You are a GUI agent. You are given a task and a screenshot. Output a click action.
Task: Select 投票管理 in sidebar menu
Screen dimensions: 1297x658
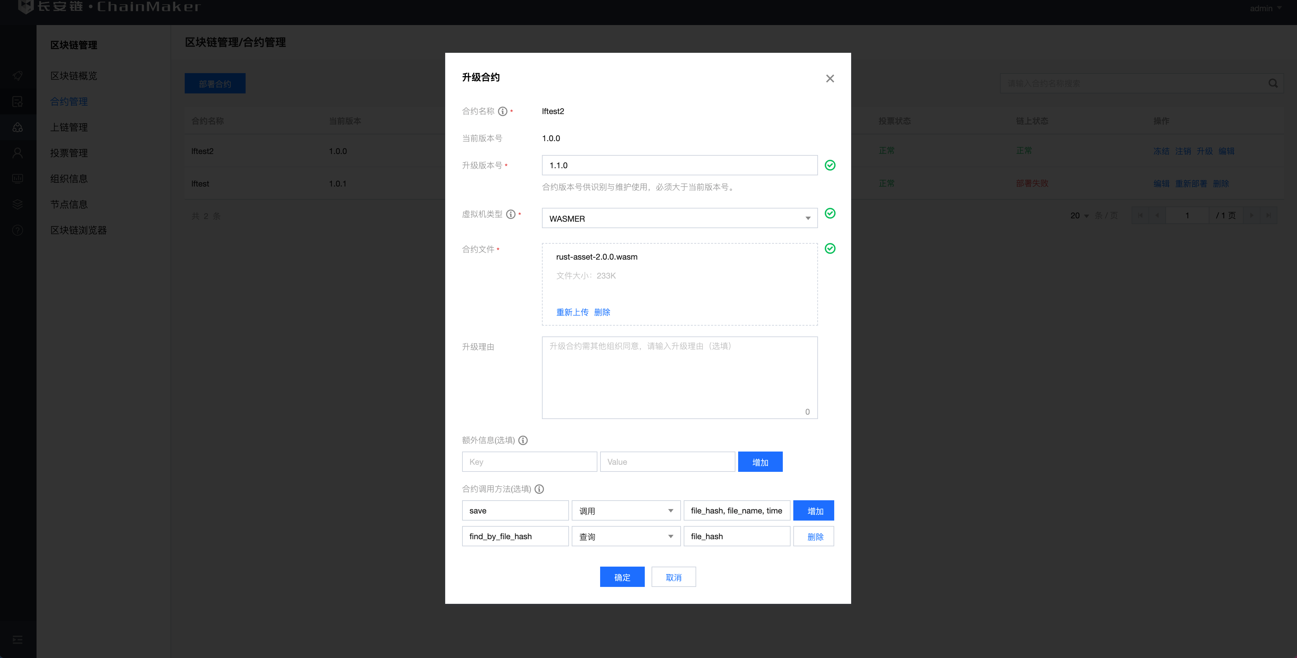[x=69, y=153]
